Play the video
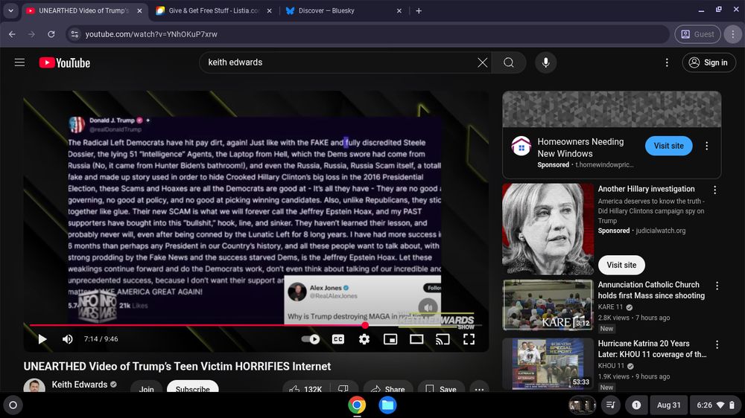Screen dimensions: 745x418 coord(42,338)
